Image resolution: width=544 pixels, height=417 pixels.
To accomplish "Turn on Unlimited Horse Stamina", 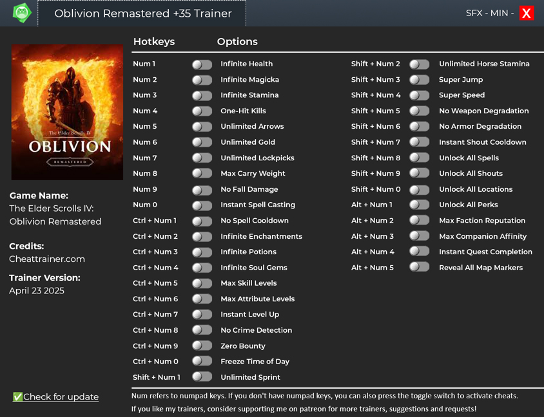I will point(419,64).
